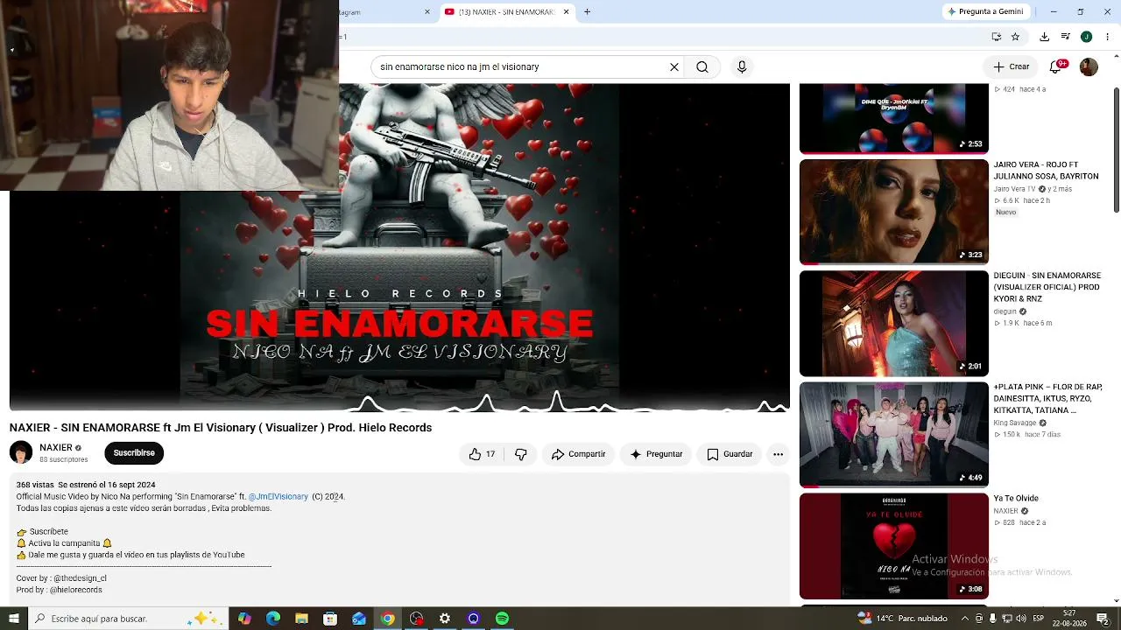Open the Crear button menu

coord(1012,66)
